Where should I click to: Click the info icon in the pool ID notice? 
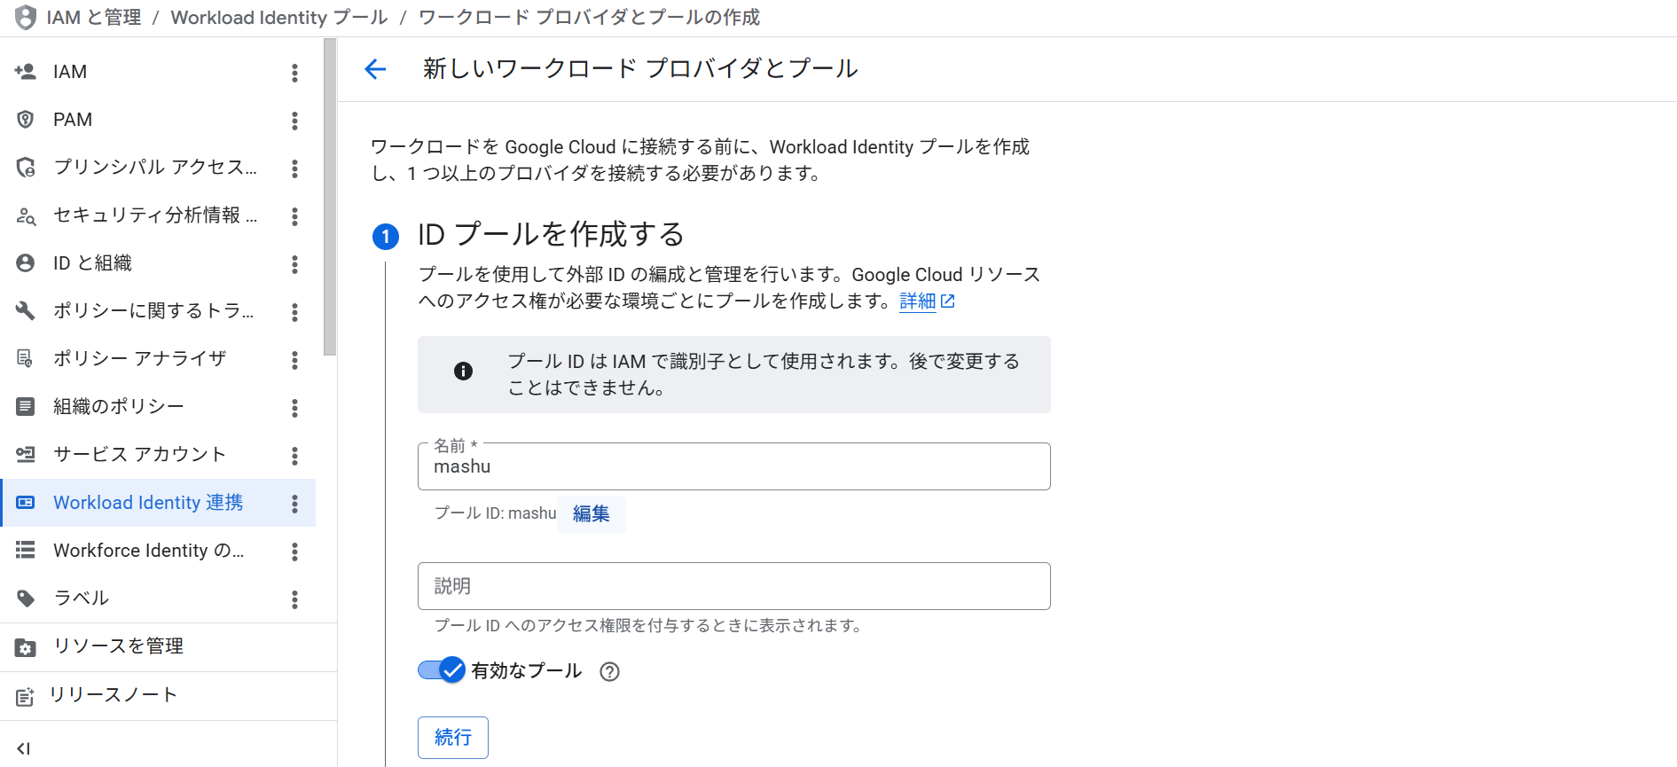pos(463,372)
